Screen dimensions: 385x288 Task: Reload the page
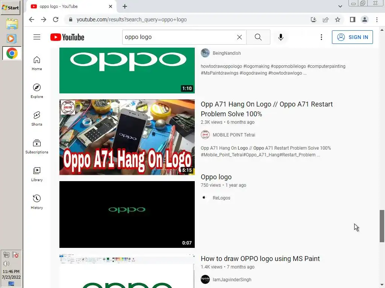(x=56, y=19)
